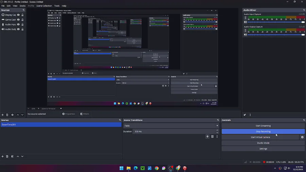Open the Help menu
Screen dimensions: 306x172
coord(64,6)
